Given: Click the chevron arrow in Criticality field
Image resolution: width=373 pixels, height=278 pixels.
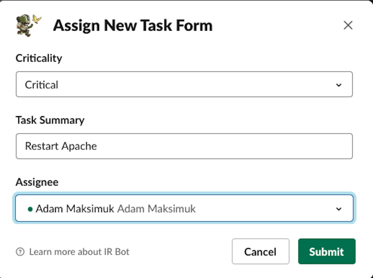Looking at the screenshot, I should click(339, 85).
